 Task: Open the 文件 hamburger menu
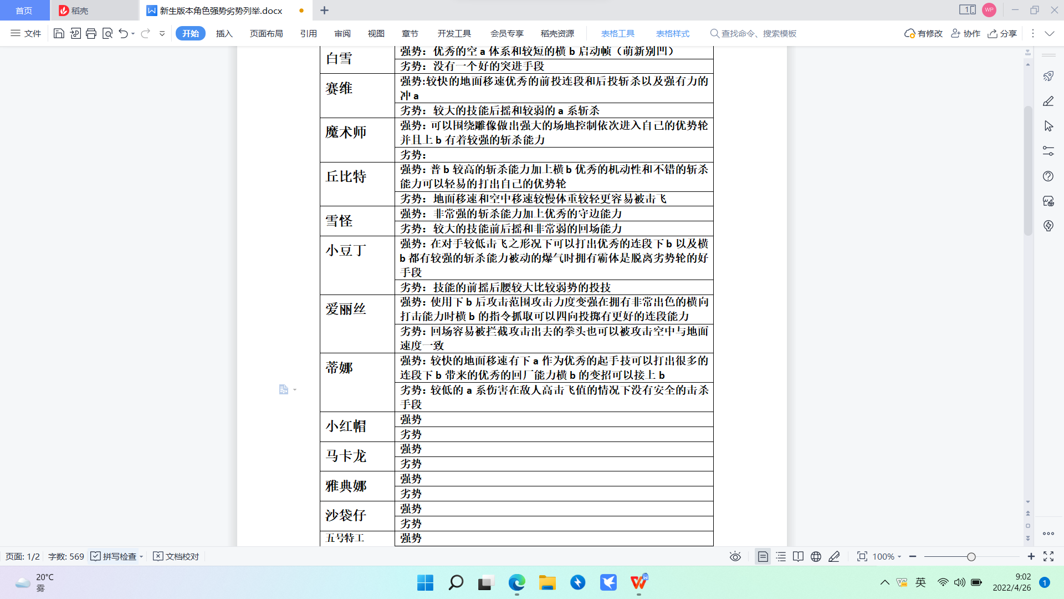[x=25, y=33]
